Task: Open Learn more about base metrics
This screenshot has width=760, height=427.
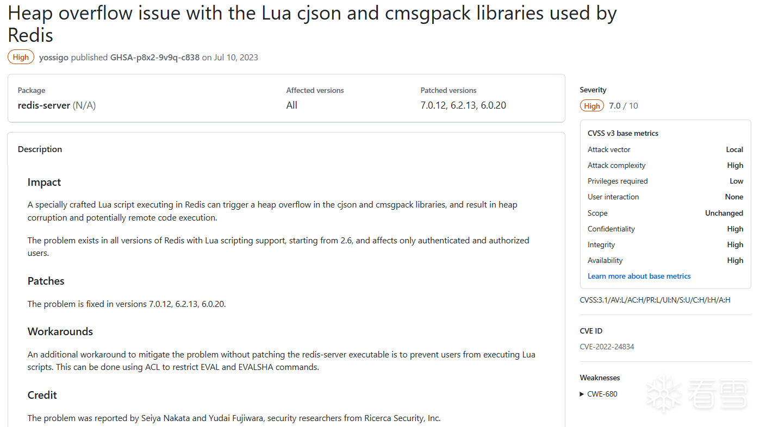Action: 639,276
